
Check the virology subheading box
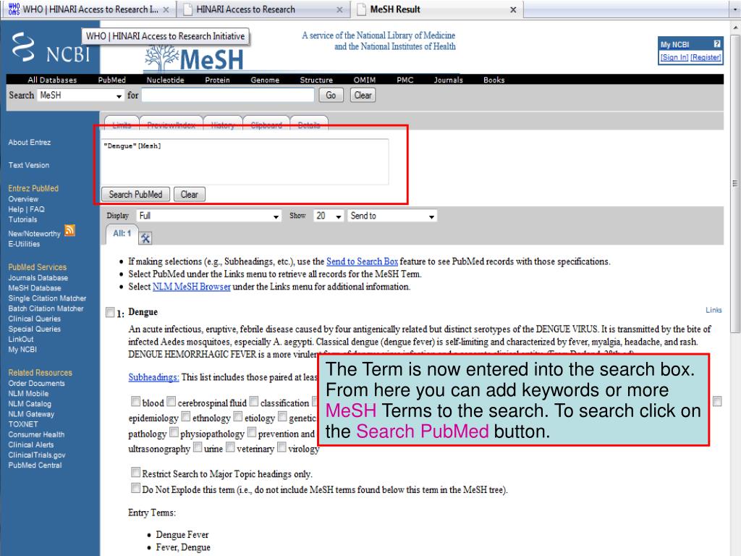[x=281, y=447]
